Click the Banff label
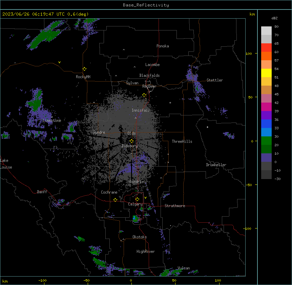This screenshot has width=292, height=285. pyautogui.click(x=42, y=192)
